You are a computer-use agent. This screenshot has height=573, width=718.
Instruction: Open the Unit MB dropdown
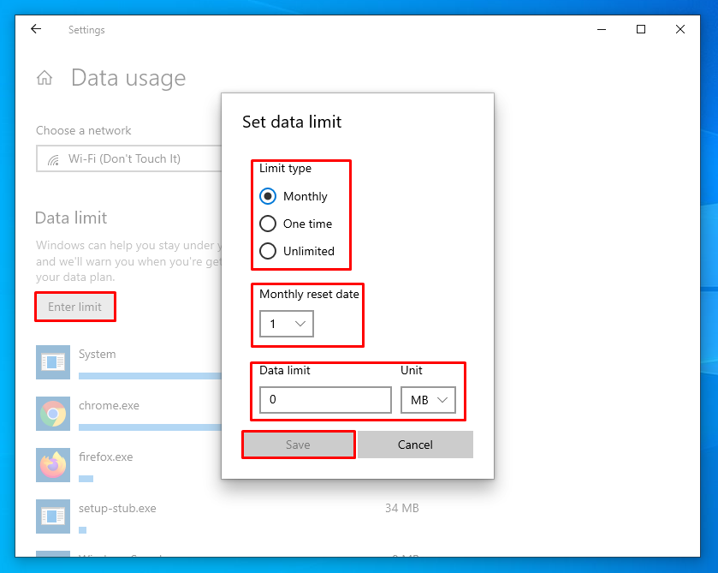tap(428, 400)
